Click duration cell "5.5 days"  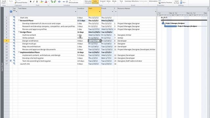[x=81, y=55]
